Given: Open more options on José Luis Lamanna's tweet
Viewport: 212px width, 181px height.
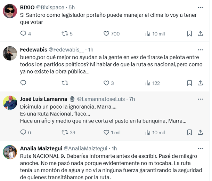Looking at the screenshot, I should (200, 99).
